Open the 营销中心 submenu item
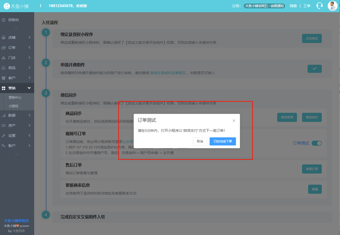Image resolution: width=340 pixels, height=235 pixels. point(15,98)
